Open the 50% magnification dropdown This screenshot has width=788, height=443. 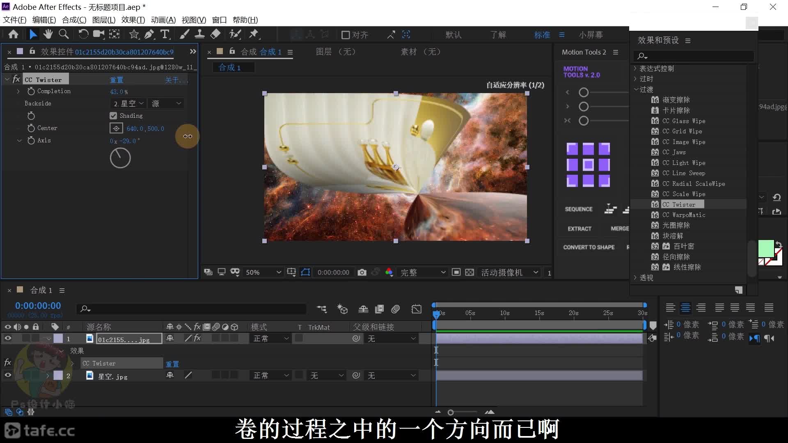tap(263, 272)
